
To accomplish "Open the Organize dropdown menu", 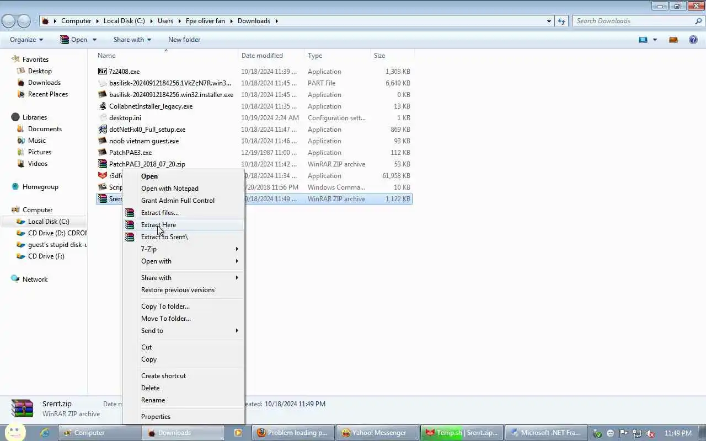I will pyautogui.click(x=26, y=40).
